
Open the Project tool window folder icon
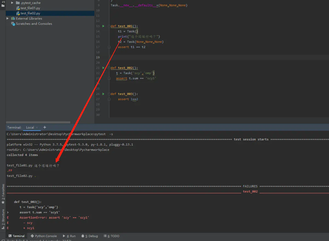pos(3,5)
